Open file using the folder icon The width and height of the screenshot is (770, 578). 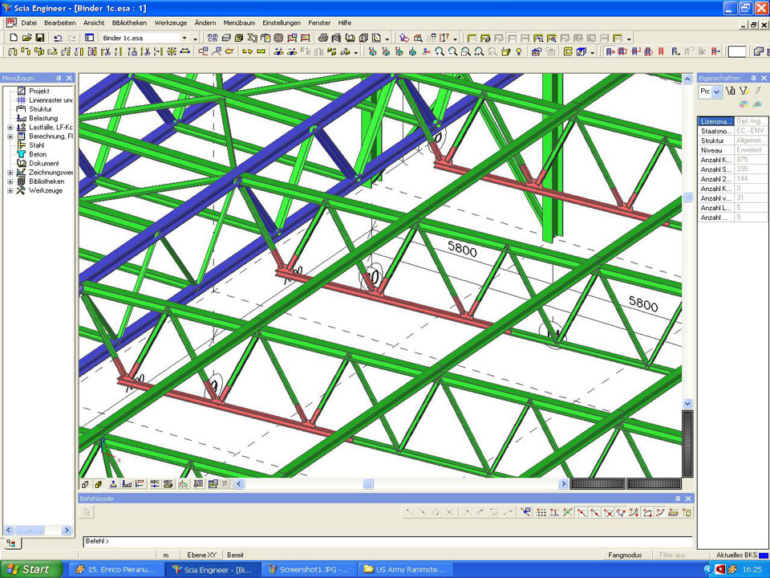26,38
